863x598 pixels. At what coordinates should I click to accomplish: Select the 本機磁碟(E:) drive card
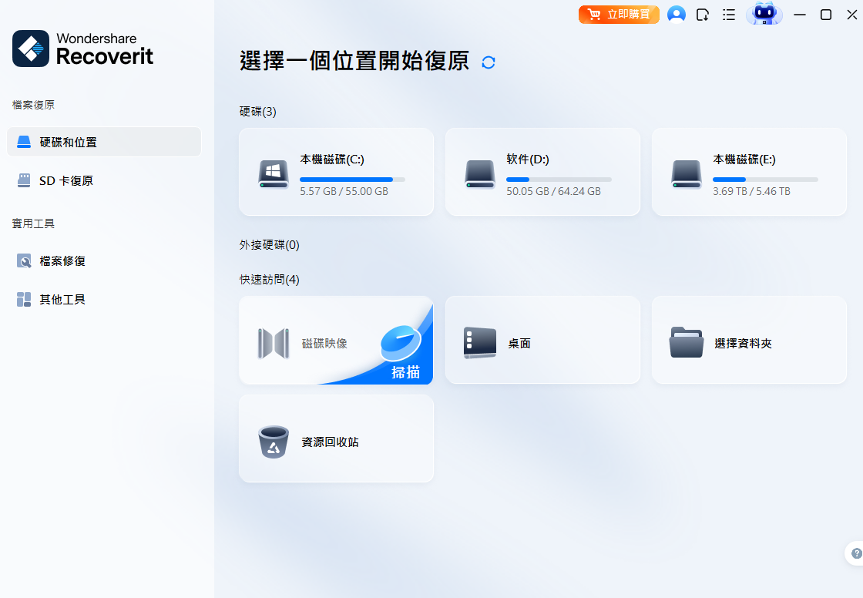748,171
